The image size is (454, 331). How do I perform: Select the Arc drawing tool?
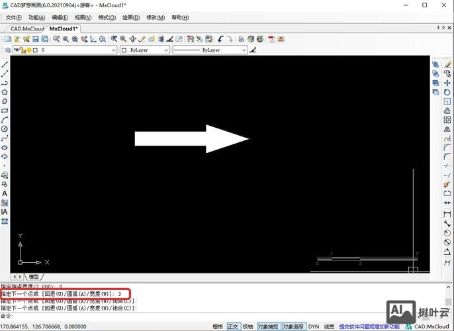pos(5,120)
